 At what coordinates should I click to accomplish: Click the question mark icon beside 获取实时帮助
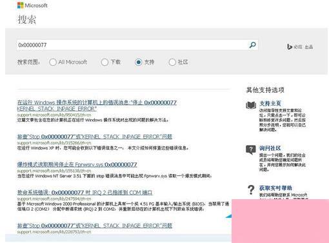[x=251, y=190]
